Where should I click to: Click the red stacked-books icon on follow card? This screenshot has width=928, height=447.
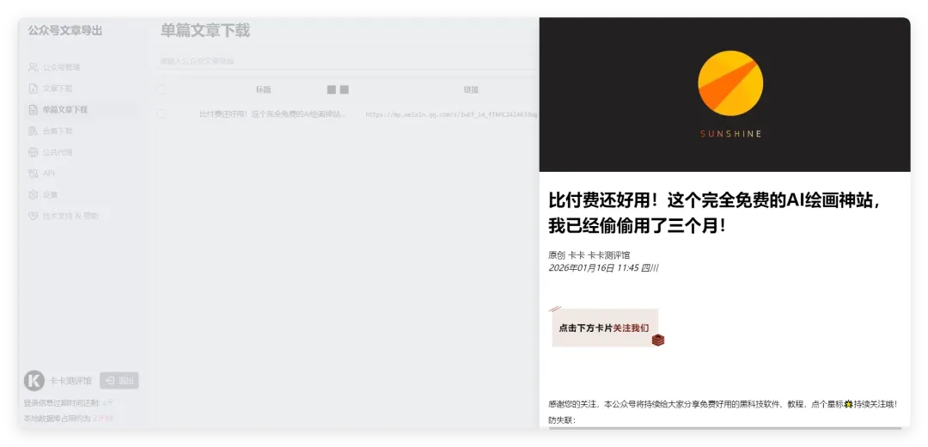pos(658,340)
